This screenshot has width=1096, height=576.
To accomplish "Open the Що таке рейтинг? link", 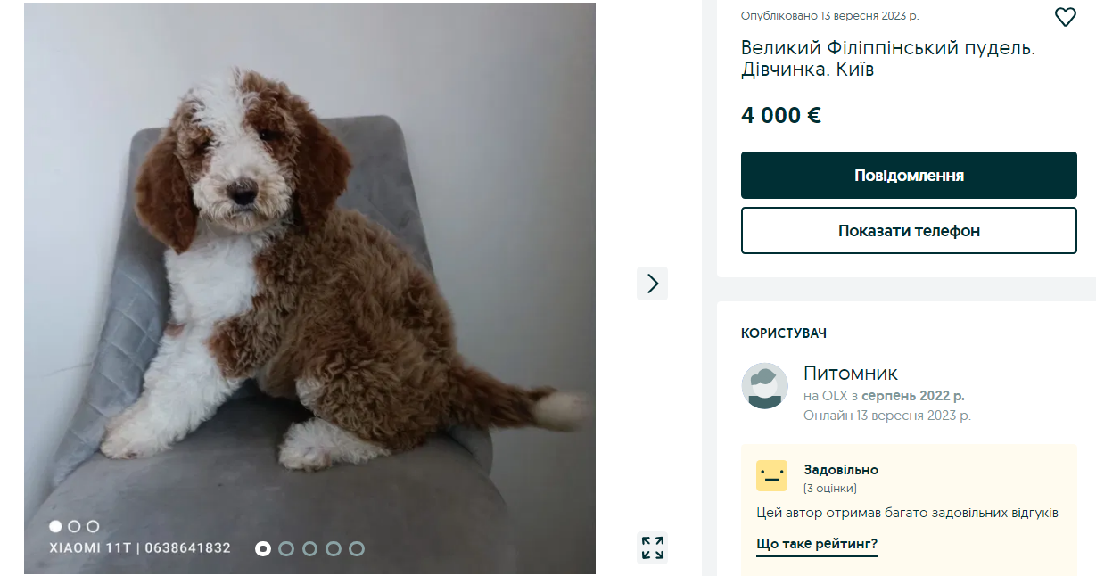I will pos(816,544).
